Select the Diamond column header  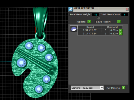point(112,27)
